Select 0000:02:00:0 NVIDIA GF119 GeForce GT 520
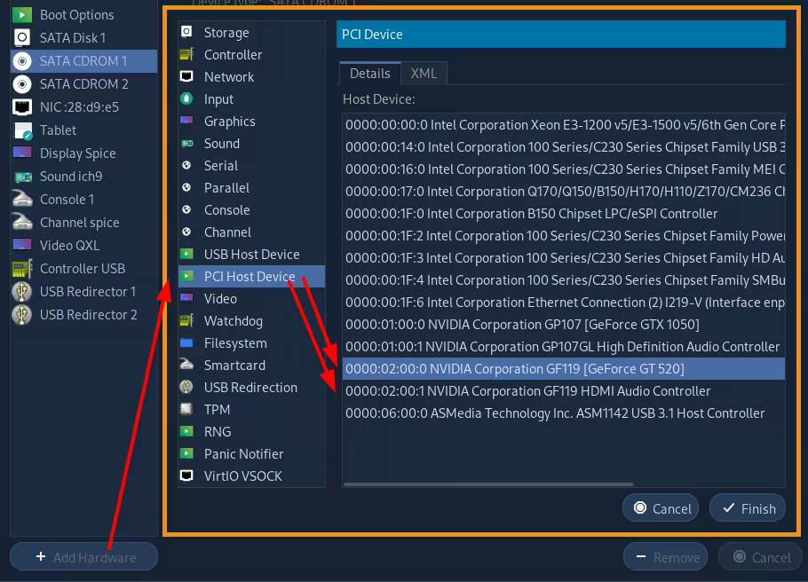This screenshot has height=582, width=808. (x=564, y=368)
